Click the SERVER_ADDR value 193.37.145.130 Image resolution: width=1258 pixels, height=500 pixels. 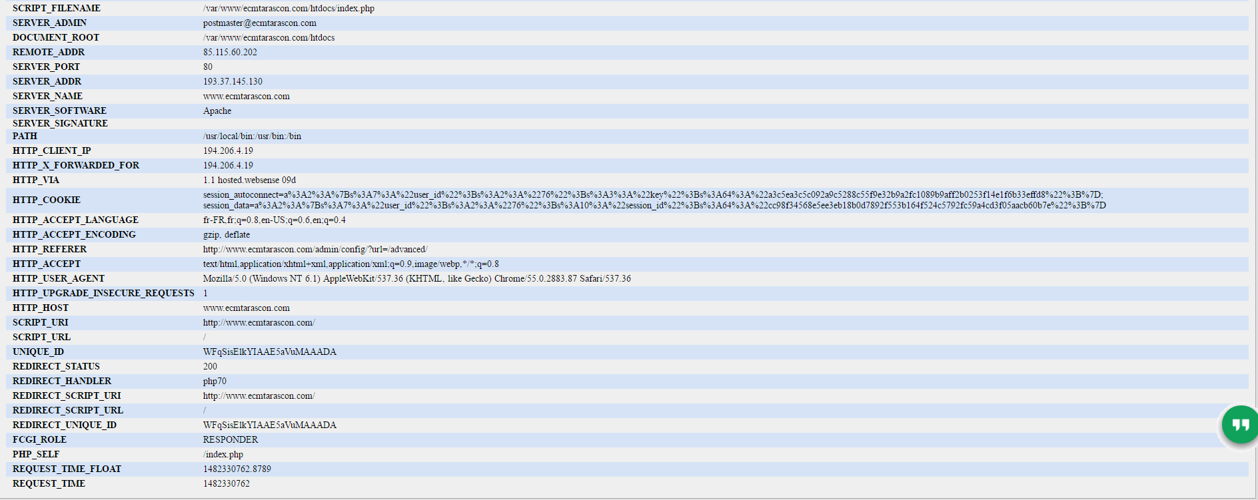tap(233, 82)
